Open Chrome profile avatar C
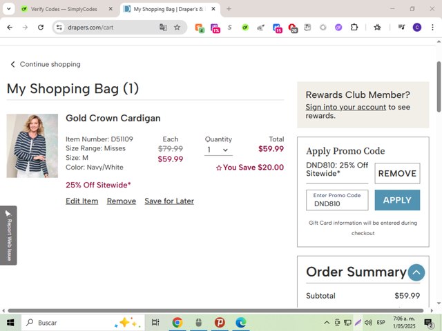Viewport: 442px width, 331px height. (x=417, y=28)
